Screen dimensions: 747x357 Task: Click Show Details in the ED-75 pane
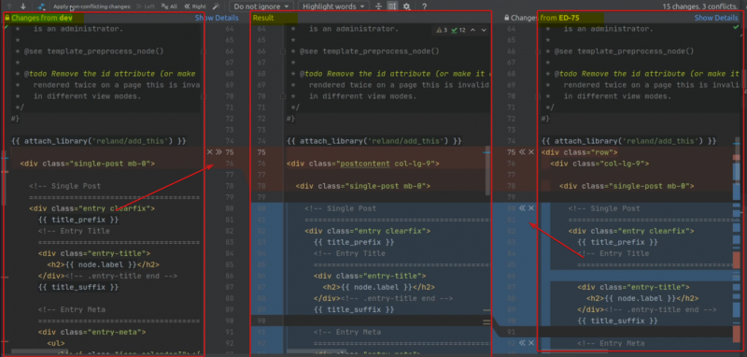716,18
